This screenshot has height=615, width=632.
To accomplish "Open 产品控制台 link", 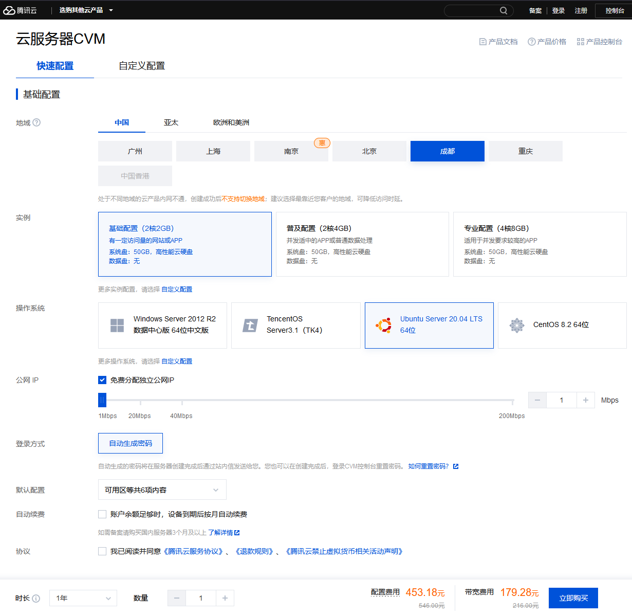I will tap(600, 42).
